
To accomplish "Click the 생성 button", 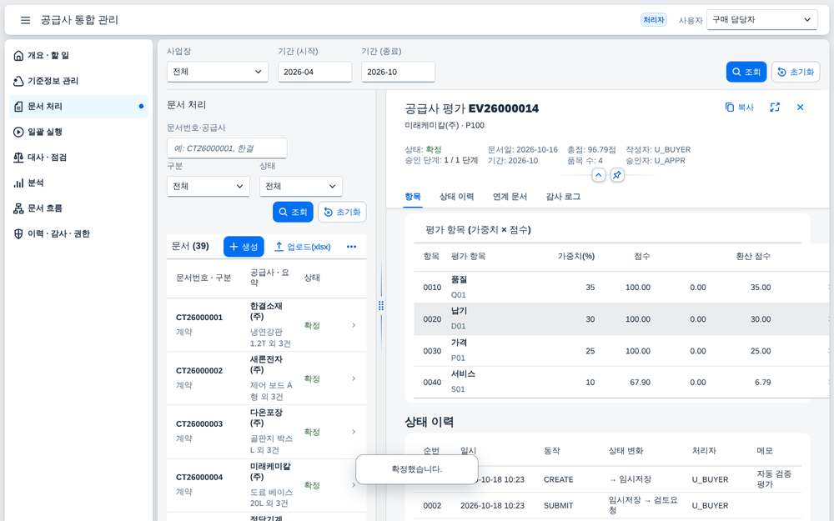I will pos(244,247).
